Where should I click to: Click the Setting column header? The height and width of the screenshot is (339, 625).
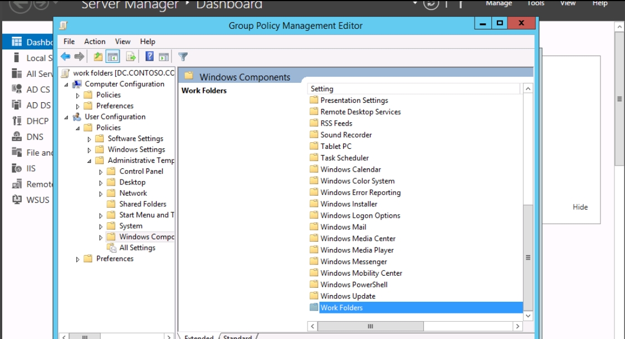[413, 89]
